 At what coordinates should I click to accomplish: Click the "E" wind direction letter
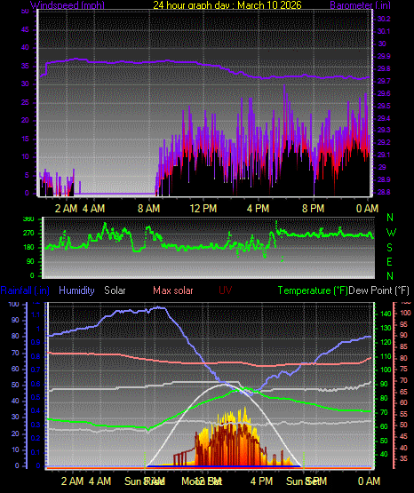coord(389,261)
